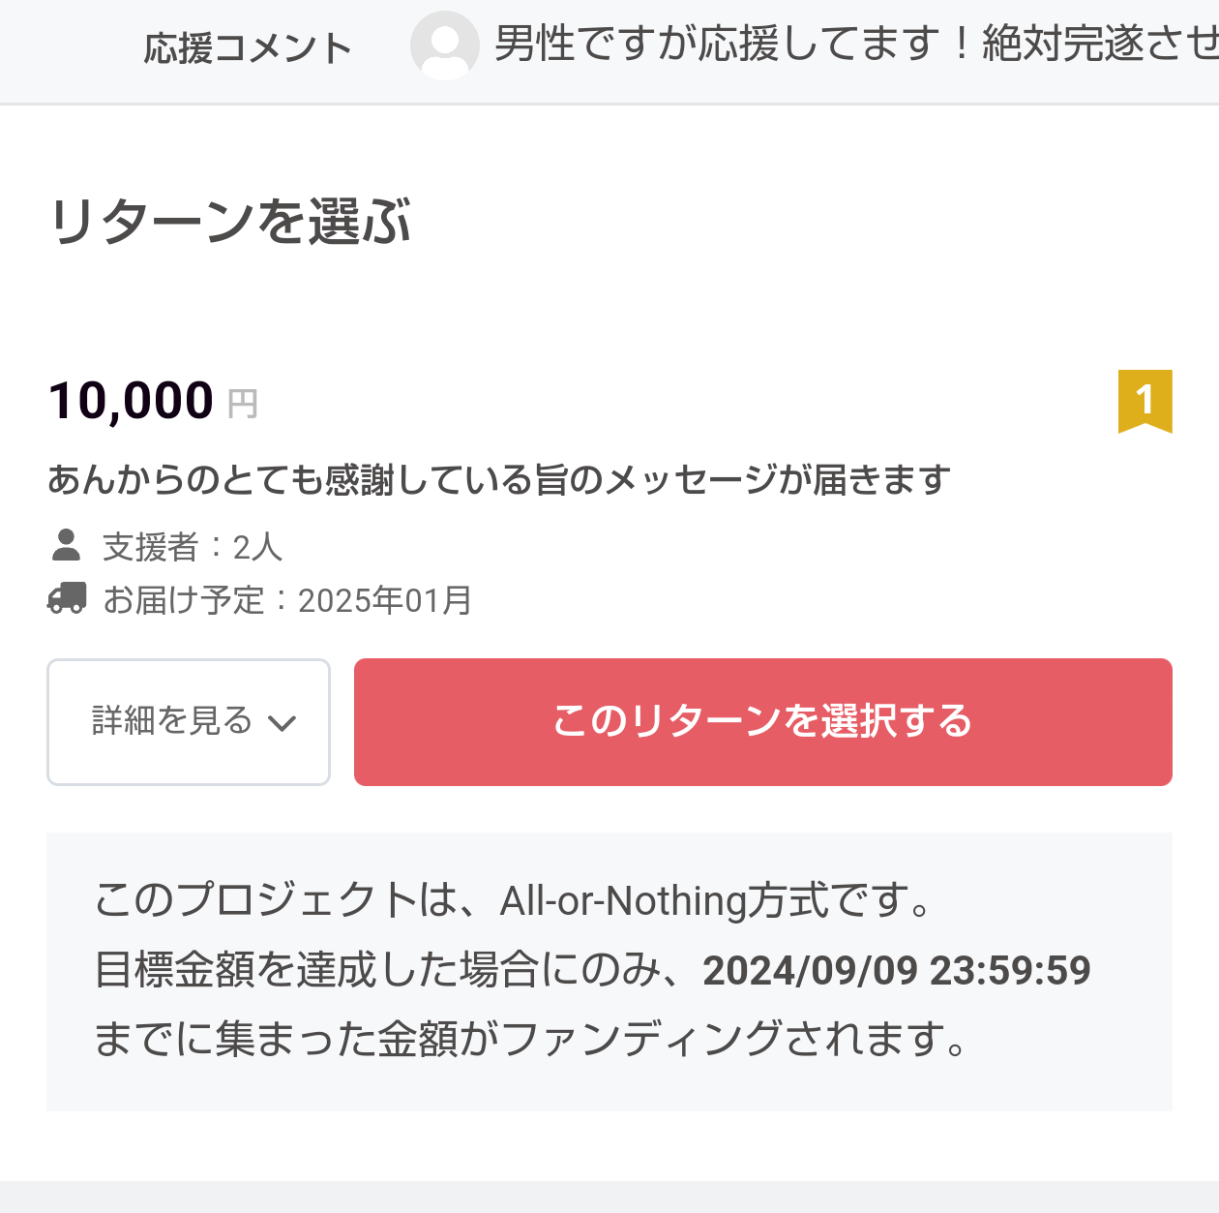This screenshot has width=1219, height=1213.
Task: Click the gray strip at the page bottom
Action: [x=609, y=1197]
